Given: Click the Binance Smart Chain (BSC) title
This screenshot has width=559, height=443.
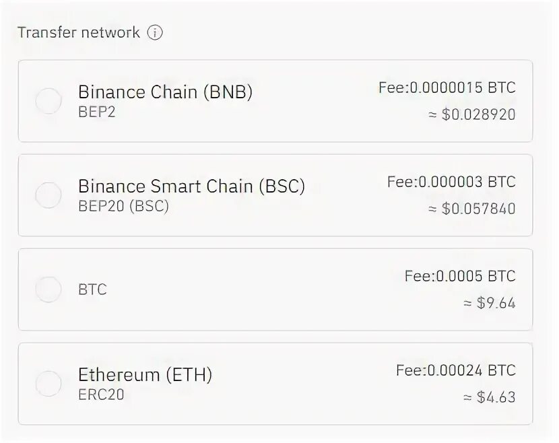Looking at the screenshot, I should (192, 186).
